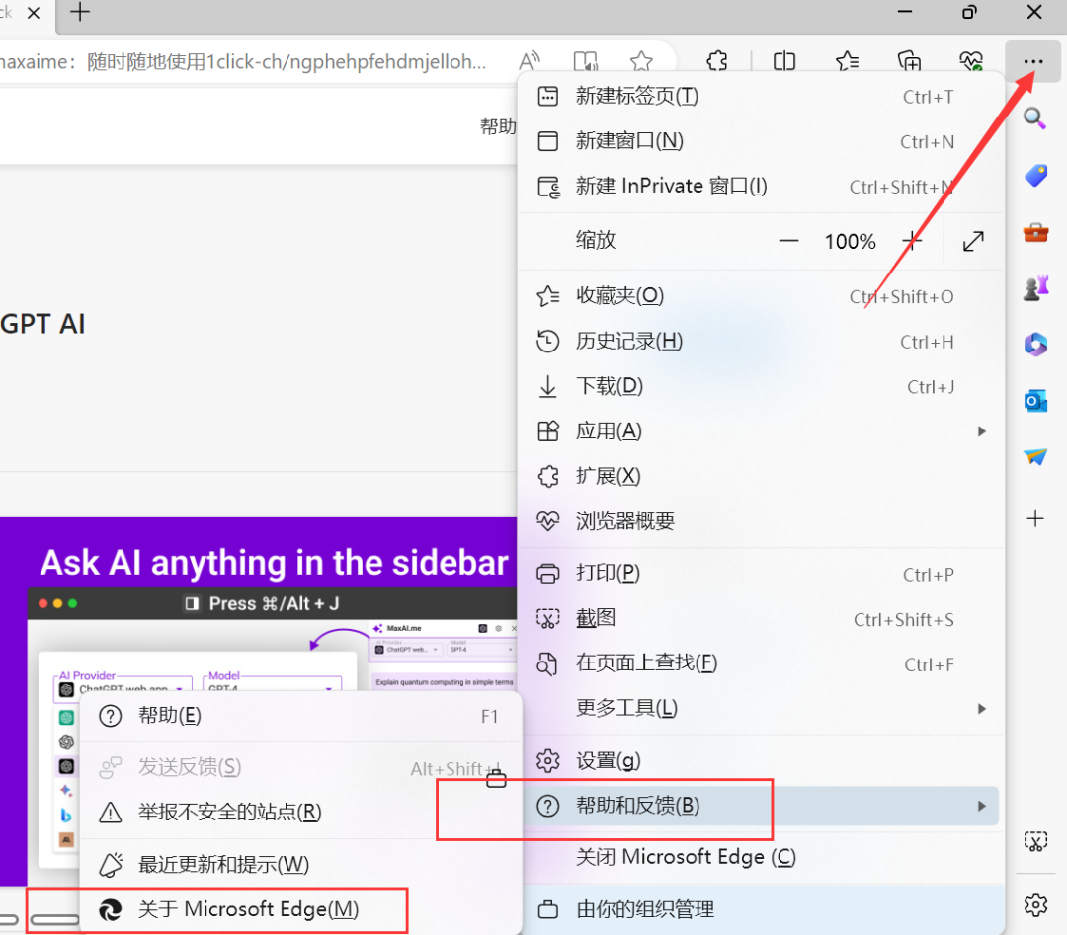Select 关于 Microsoft Edge(M) in submenu
This screenshot has width=1067, height=935.
[300, 910]
